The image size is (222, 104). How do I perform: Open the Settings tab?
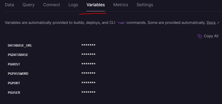145,5
